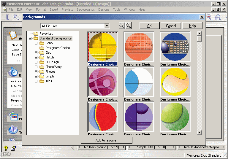
Task: Click the thumbnail list scroll down arrow
Action: [x=199, y=133]
